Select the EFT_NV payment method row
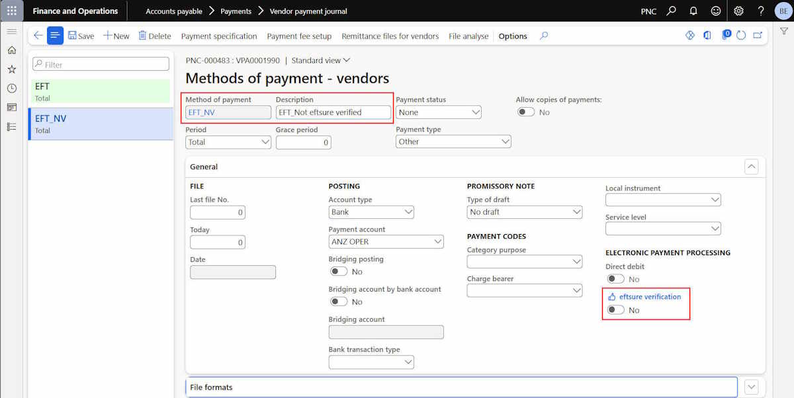This screenshot has height=398, width=794. coord(101,124)
